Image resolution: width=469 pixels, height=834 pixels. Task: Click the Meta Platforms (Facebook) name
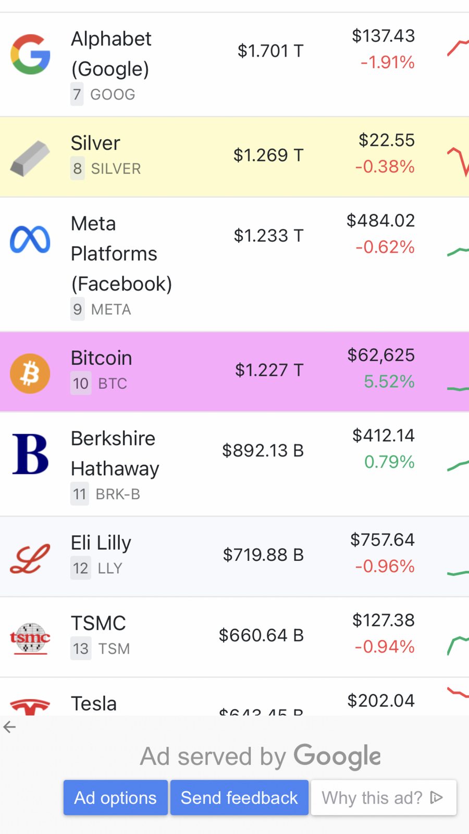point(121,254)
